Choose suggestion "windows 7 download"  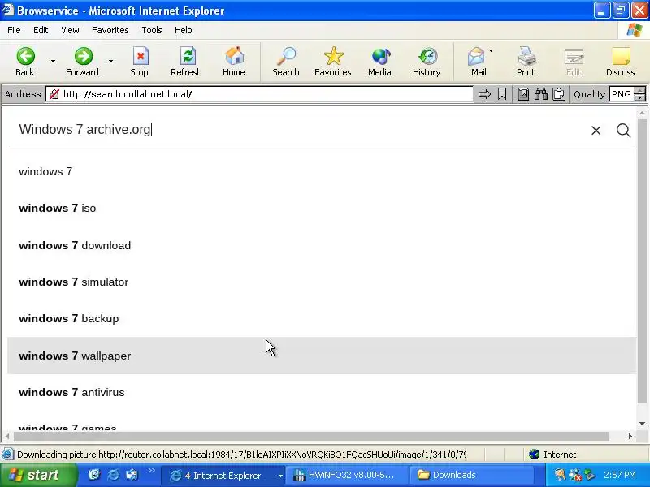pos(322,245)
